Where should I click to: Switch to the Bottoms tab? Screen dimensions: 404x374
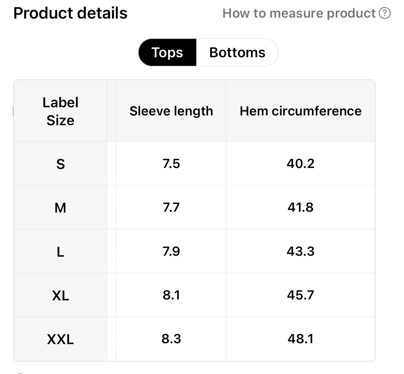pyautogui.click(x=237, y=53)
